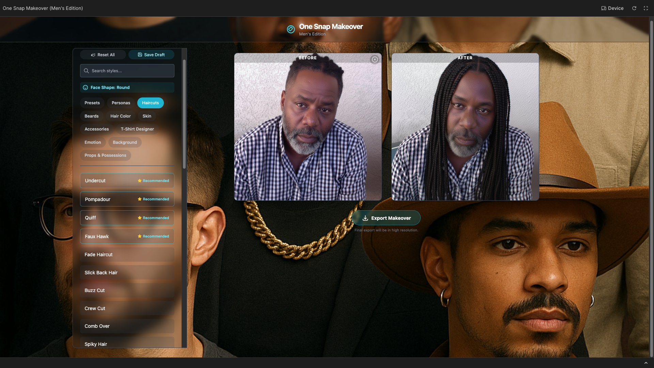Click the search magnifier icon

(x=87, y=71)
